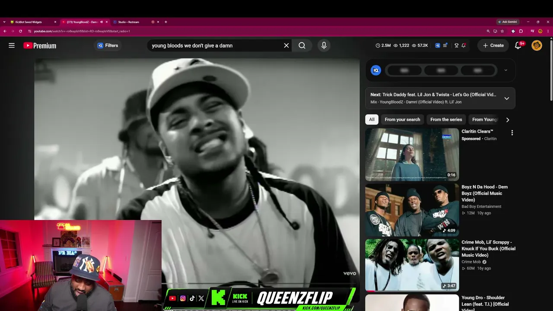
Task: Open the YouTube account avatar menu
Action: coord(537,45)
